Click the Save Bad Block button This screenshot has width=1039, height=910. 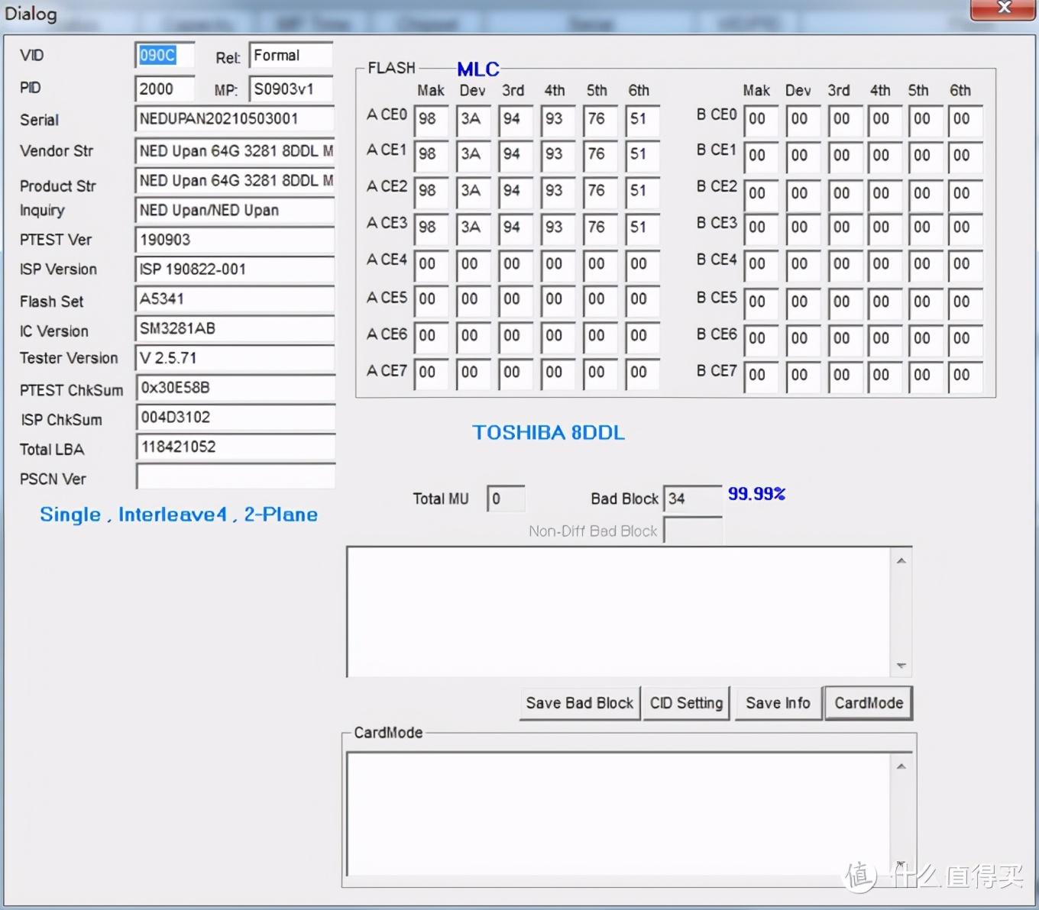point(579,703)
